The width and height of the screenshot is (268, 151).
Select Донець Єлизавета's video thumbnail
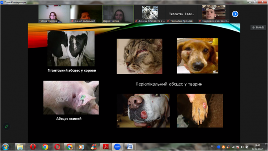pyautogui.click(x=150, y=14)
